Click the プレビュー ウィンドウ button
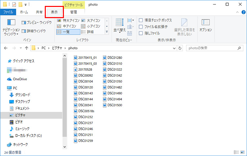Viewport: 247px width, 156px height. click(37, 23)
